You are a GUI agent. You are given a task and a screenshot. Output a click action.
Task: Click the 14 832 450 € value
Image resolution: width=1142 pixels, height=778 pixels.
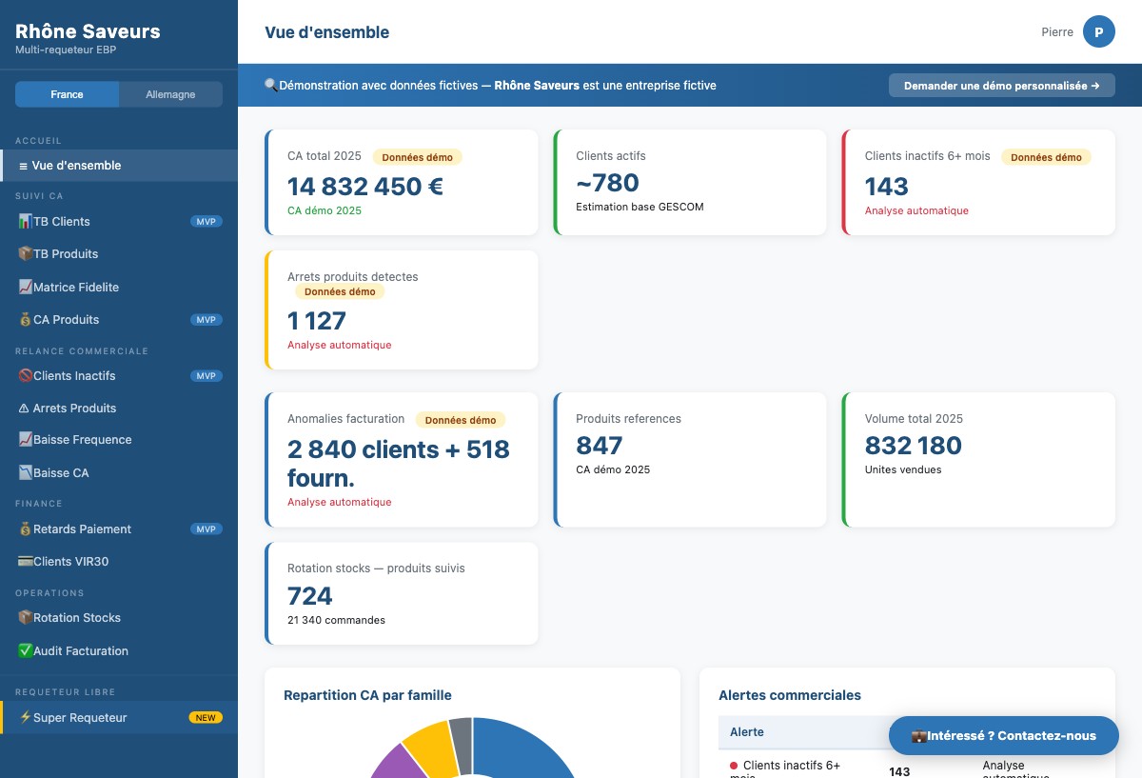tap(365, 186)
